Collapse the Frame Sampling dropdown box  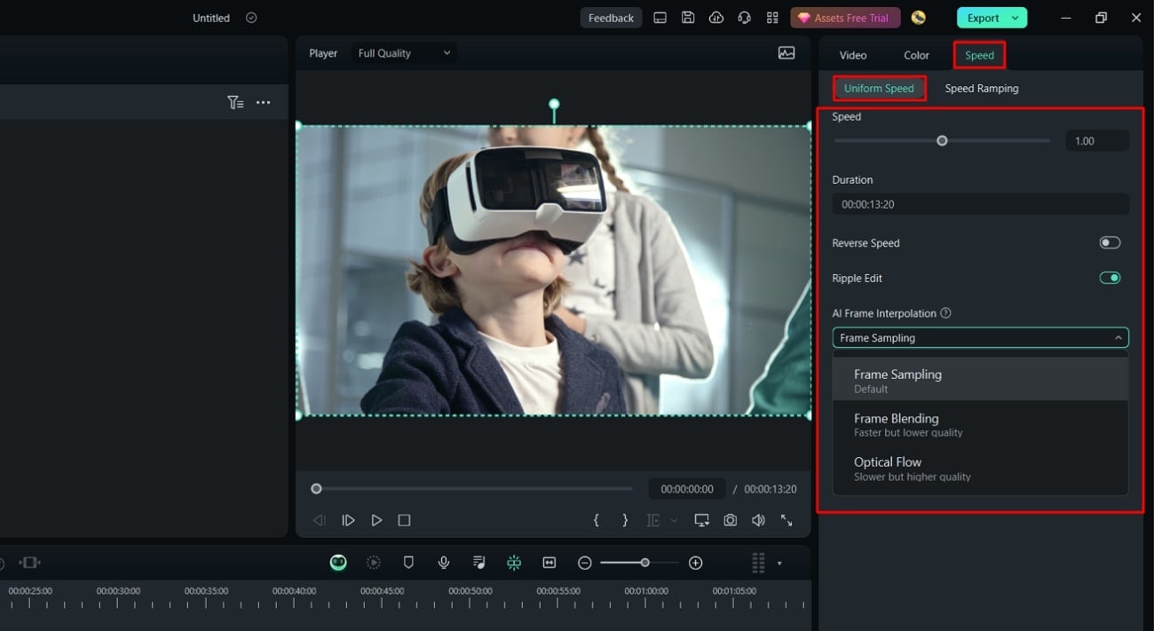(x=981, y=338)
